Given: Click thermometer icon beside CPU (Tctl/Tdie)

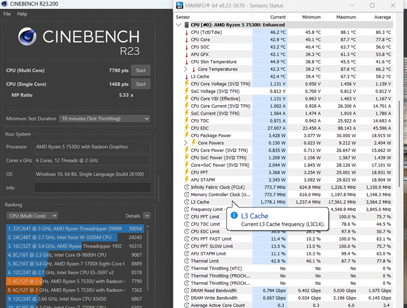Looking at the screenshot, I should (186, 33).
